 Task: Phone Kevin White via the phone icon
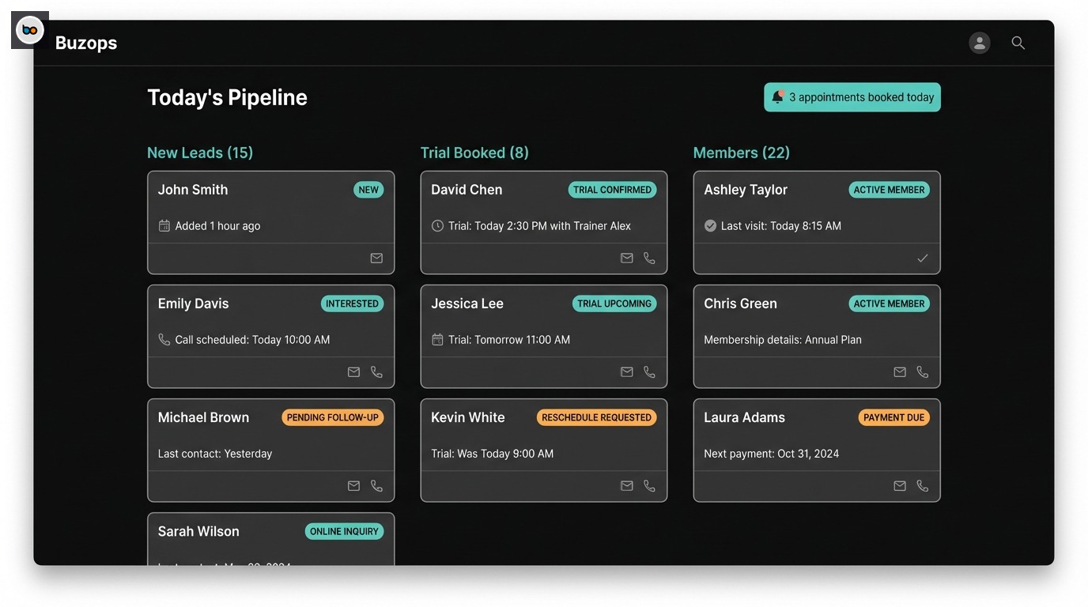pyautogui.click(x=649, y=485)
